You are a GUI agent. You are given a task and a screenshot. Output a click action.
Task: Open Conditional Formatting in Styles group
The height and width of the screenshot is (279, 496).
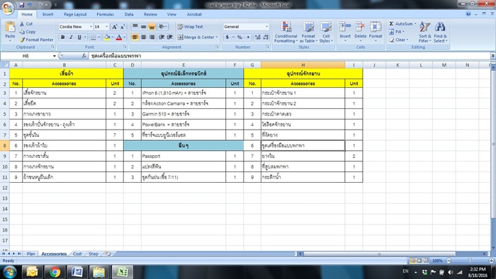[286, 32]
